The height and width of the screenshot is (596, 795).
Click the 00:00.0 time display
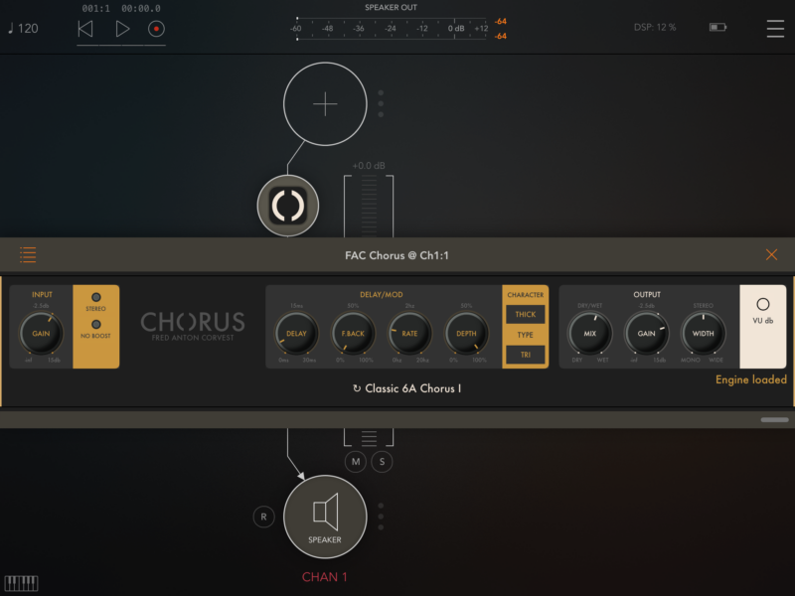[141, 9]
